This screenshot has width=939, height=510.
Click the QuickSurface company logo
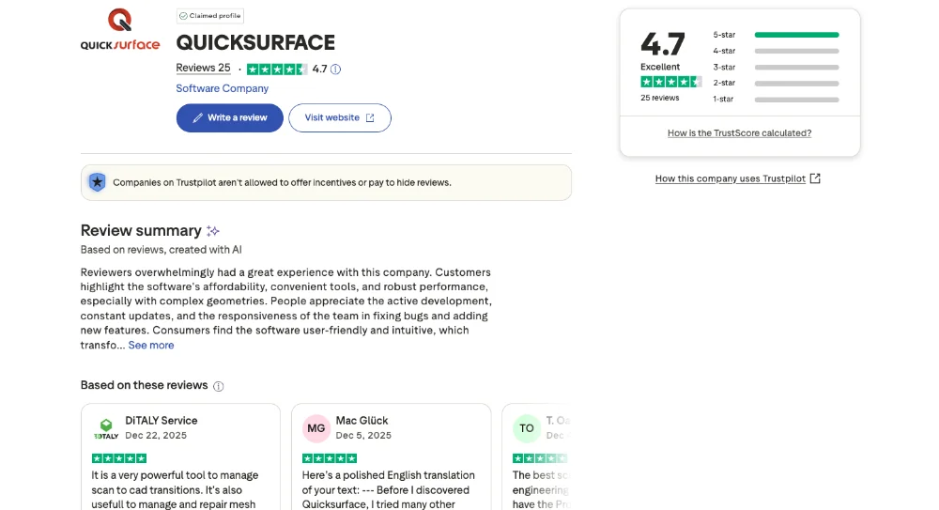click(120, 29)
